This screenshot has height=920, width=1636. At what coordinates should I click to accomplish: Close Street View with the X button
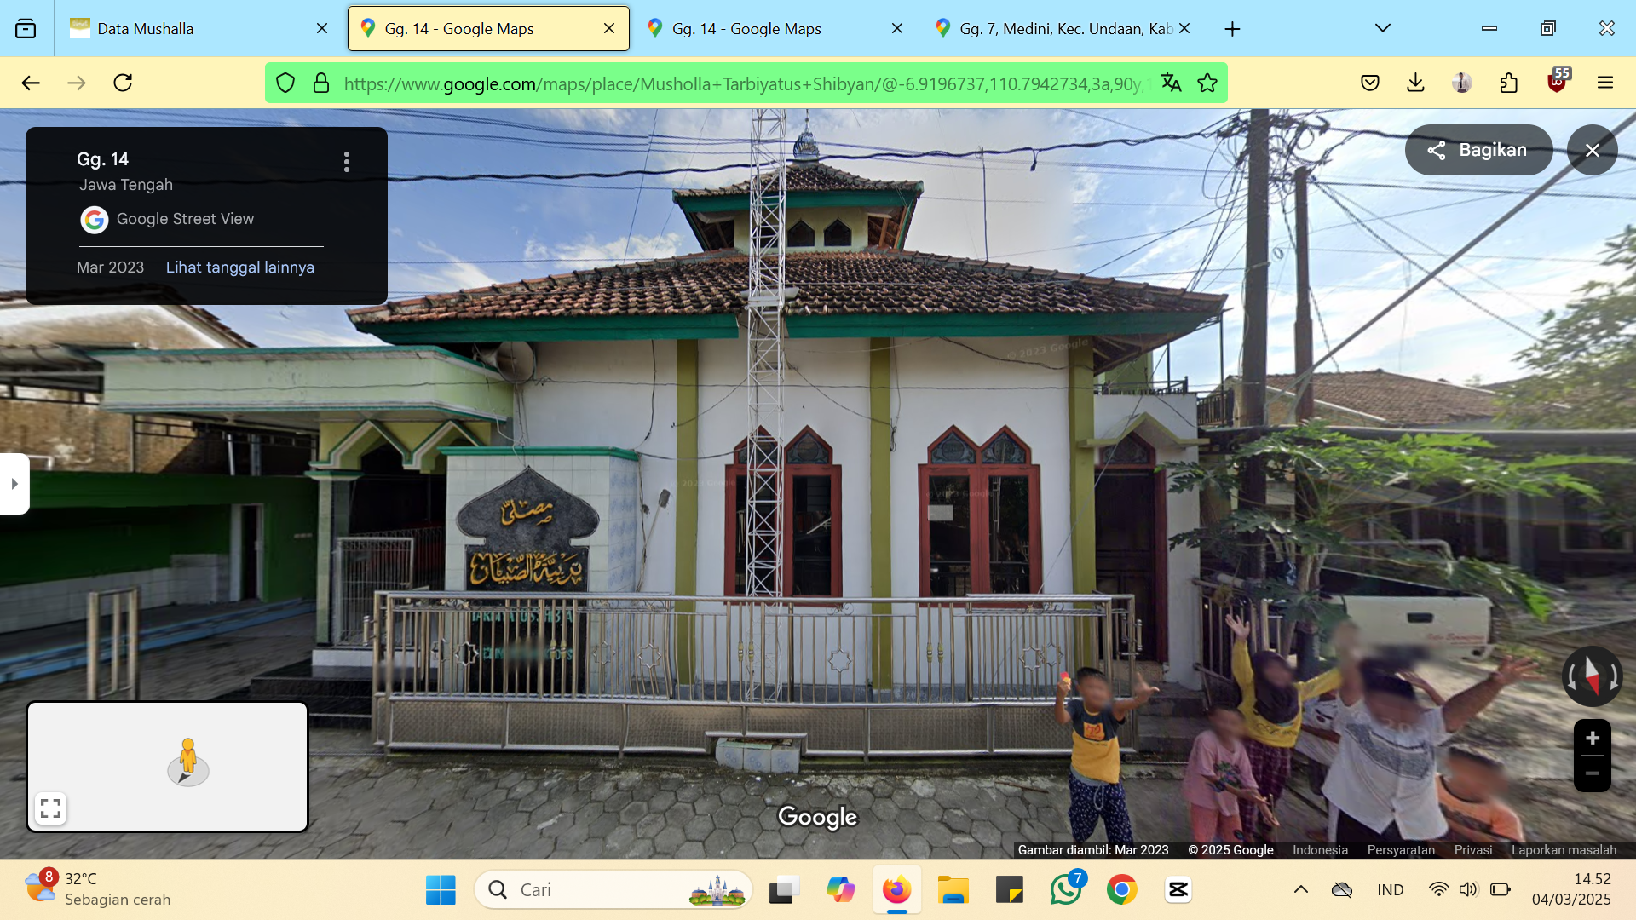1592,150
